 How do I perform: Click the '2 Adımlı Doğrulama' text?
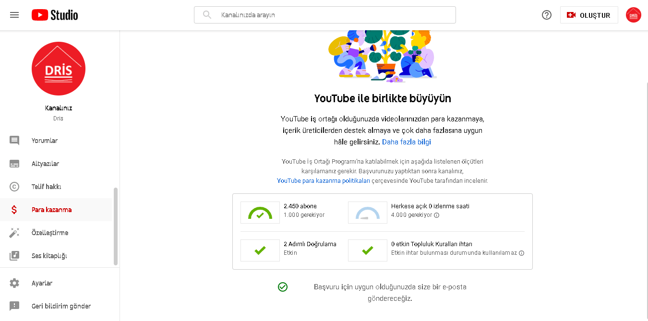[x=310, y=244]
